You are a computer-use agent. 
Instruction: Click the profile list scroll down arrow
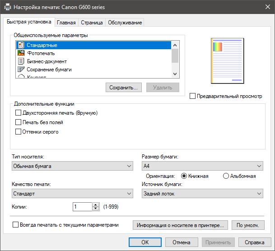tap(175, 74)
